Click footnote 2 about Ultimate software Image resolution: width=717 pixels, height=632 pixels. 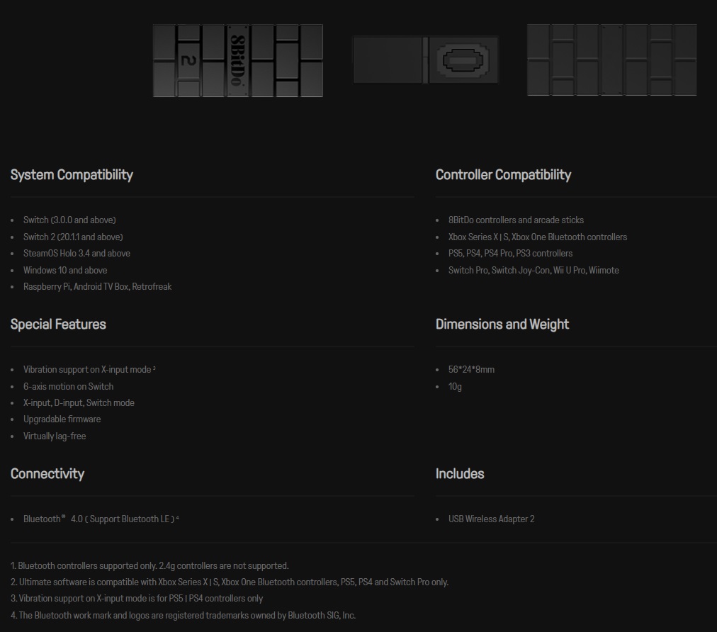coord(230,582)
